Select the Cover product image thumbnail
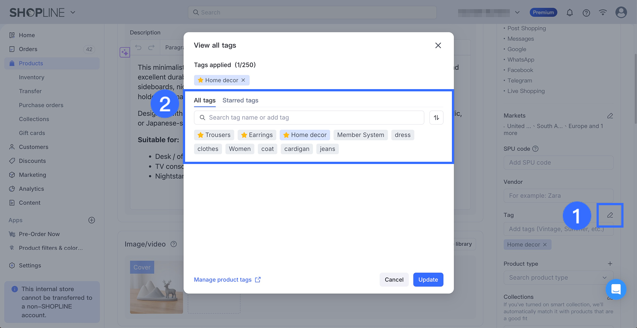Image resolution: width=637 pixels, height=328 pixels. point(157,287)
